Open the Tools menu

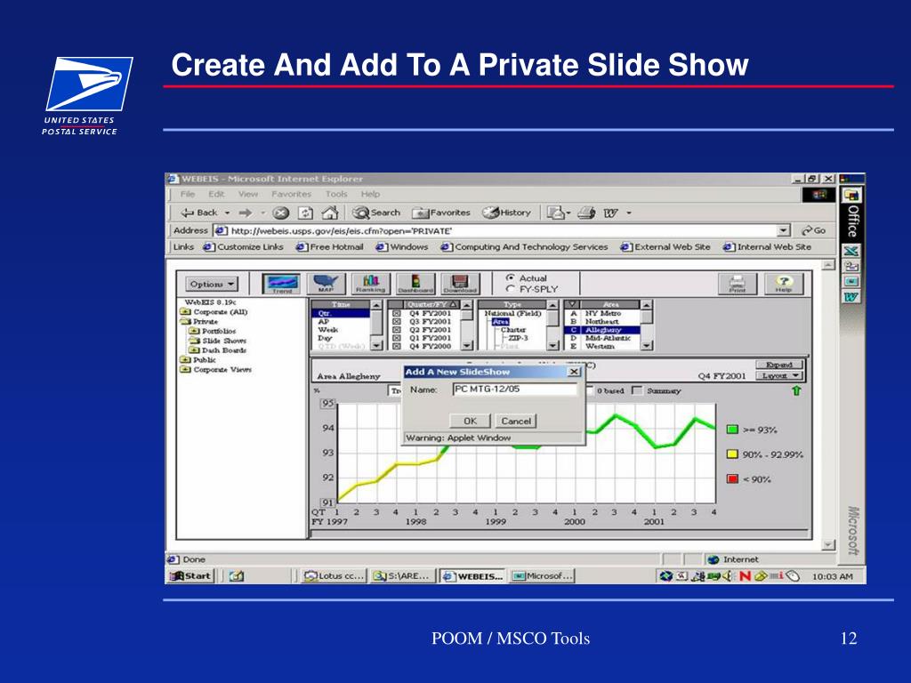point(336,194)
